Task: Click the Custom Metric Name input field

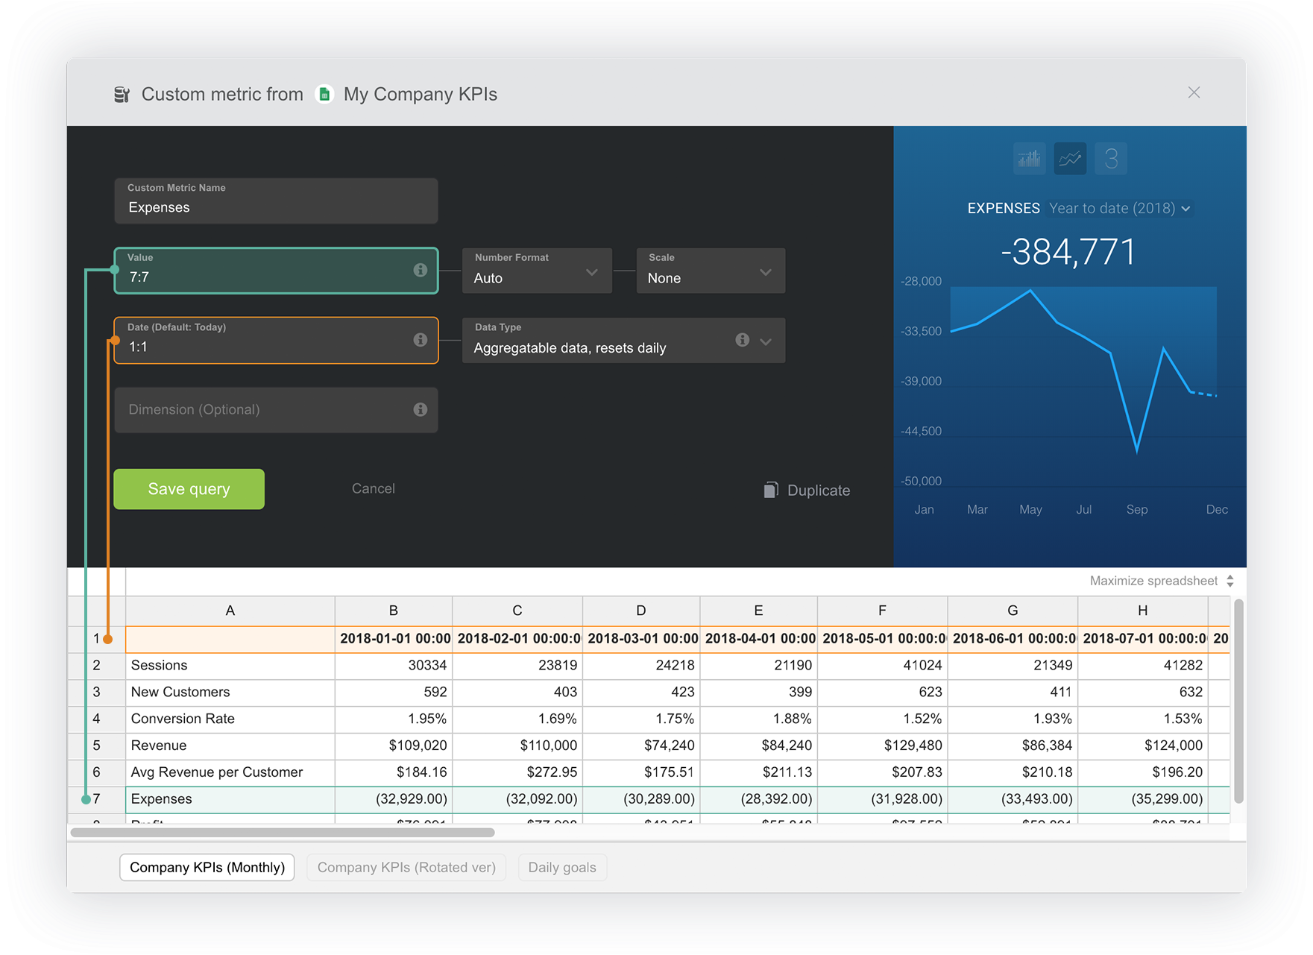Action: click(276, 201)
